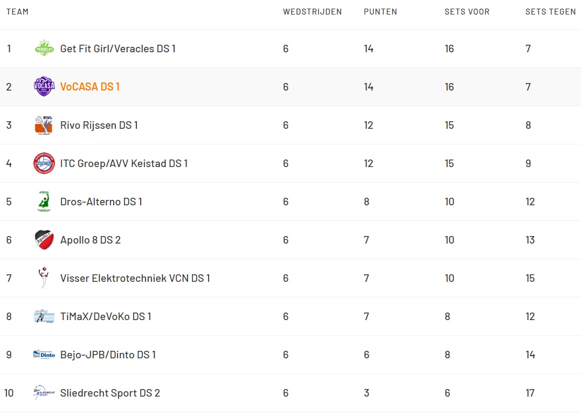Open the VoCASA DS 1 team link

90,87
